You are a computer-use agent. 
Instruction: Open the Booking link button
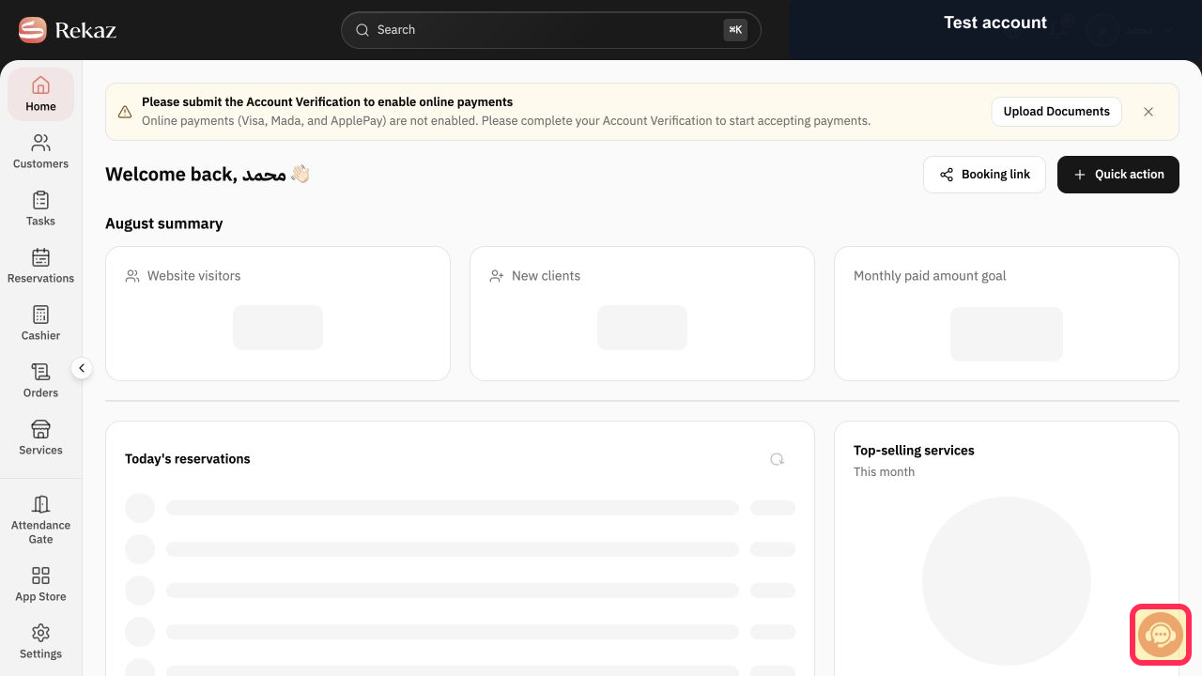[x=984, y=175]
